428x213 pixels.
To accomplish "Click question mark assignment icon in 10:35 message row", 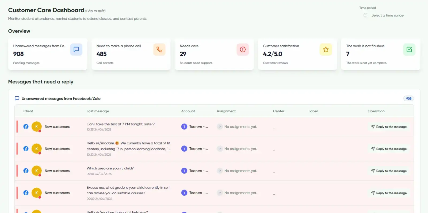I will tap(220, 127).
